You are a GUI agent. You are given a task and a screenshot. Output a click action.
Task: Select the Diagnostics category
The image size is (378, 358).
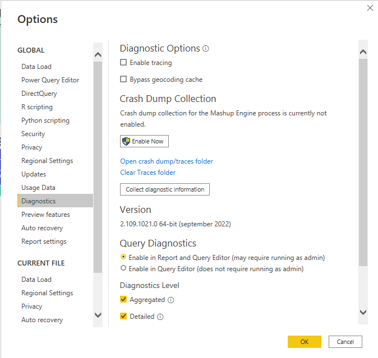tap(55, 201)
